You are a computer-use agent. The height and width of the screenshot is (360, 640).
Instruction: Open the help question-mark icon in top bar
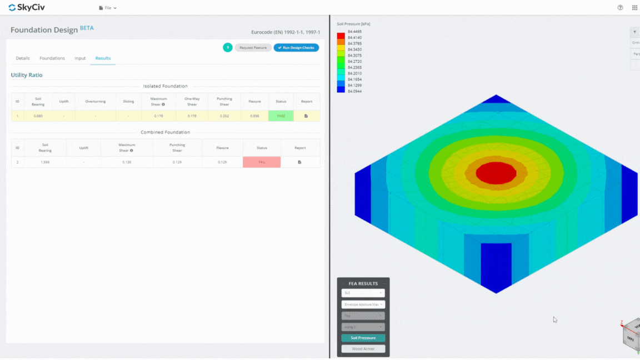[620, 7]
